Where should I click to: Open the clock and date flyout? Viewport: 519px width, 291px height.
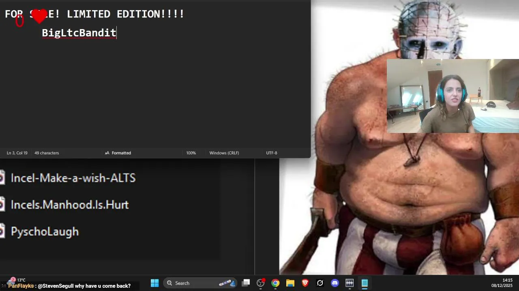pyautogui.click(x=502, y=283)
